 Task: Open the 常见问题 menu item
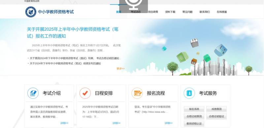[x=187, y=12]
